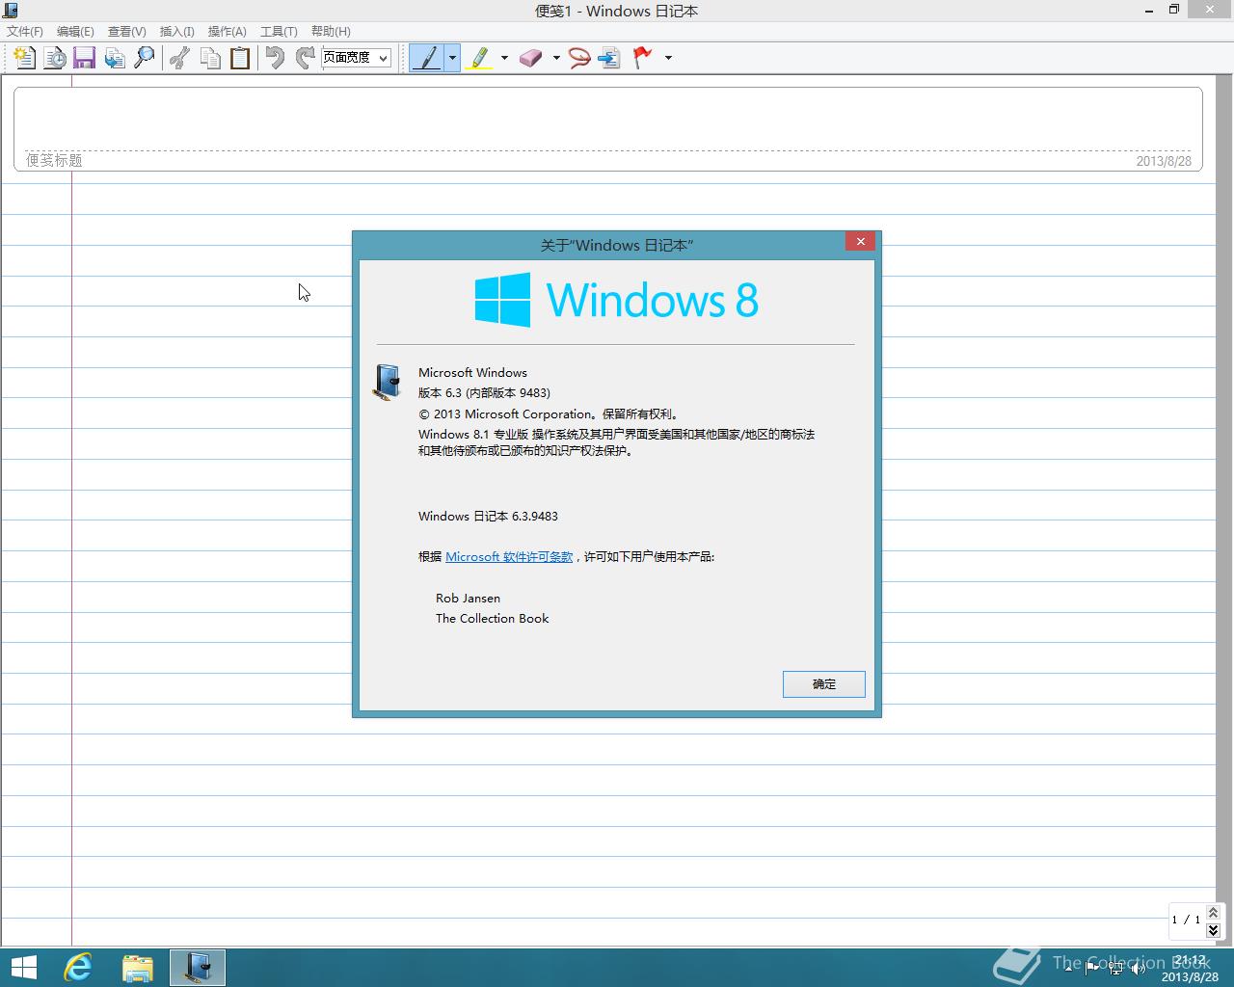1234x987 pixels.
Task: Open the 文件(F) menu
Action: pos(25,32)
